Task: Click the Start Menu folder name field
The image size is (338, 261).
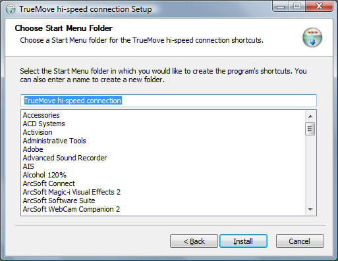Action: point(169,101)
